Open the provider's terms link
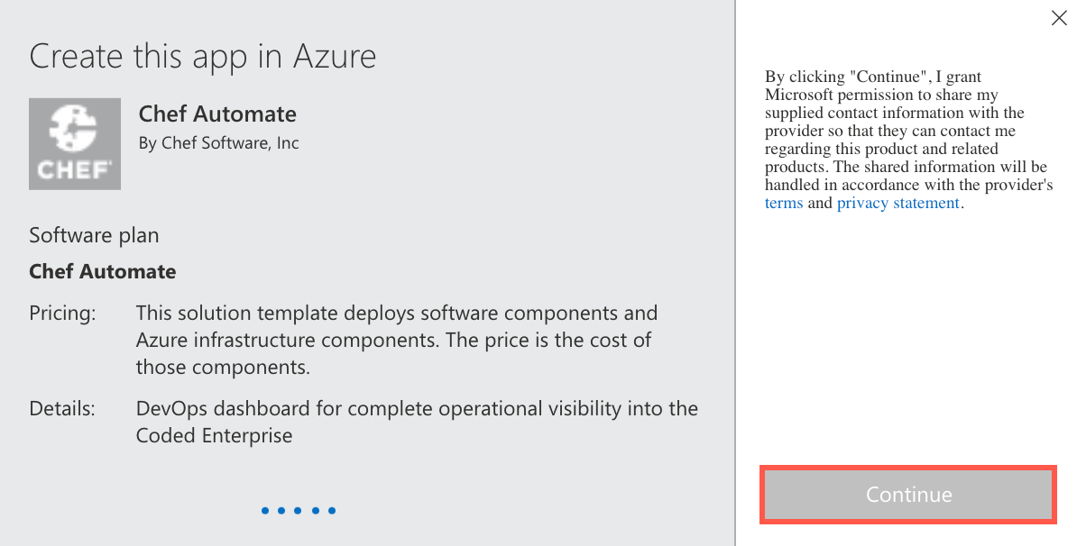 coord(783,204)
